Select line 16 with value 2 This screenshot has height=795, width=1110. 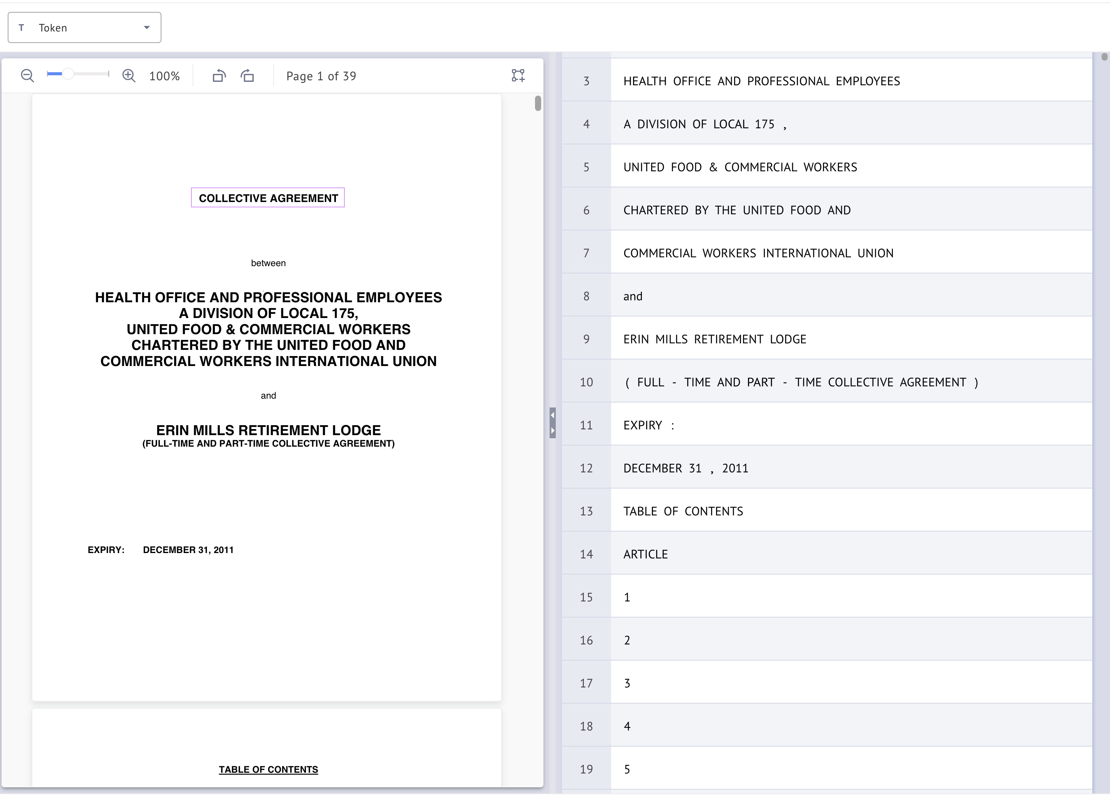pyautogui.click(x=827, y=639)
